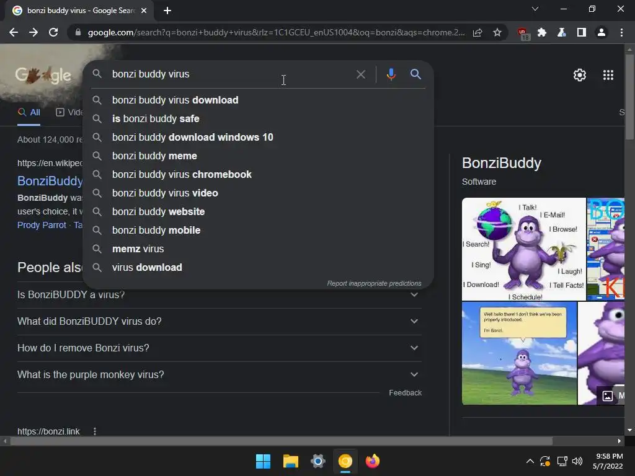This screenshot has width=635, height=476.
Task: Click the vertical page scrollbar thumb
Action: pos(629,96)
